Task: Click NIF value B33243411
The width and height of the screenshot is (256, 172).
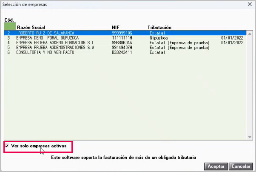Action: coord(122,52)
